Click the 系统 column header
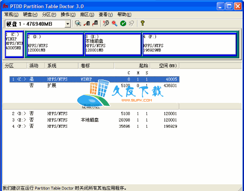Image resolution: width=244 pixels, height=191 pixels. point(61,66)
